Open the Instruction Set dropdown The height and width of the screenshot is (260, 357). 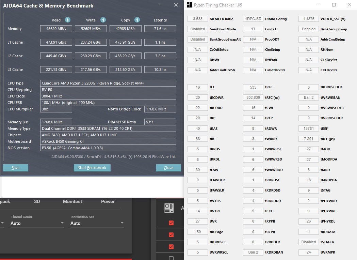tap(97, 223)
